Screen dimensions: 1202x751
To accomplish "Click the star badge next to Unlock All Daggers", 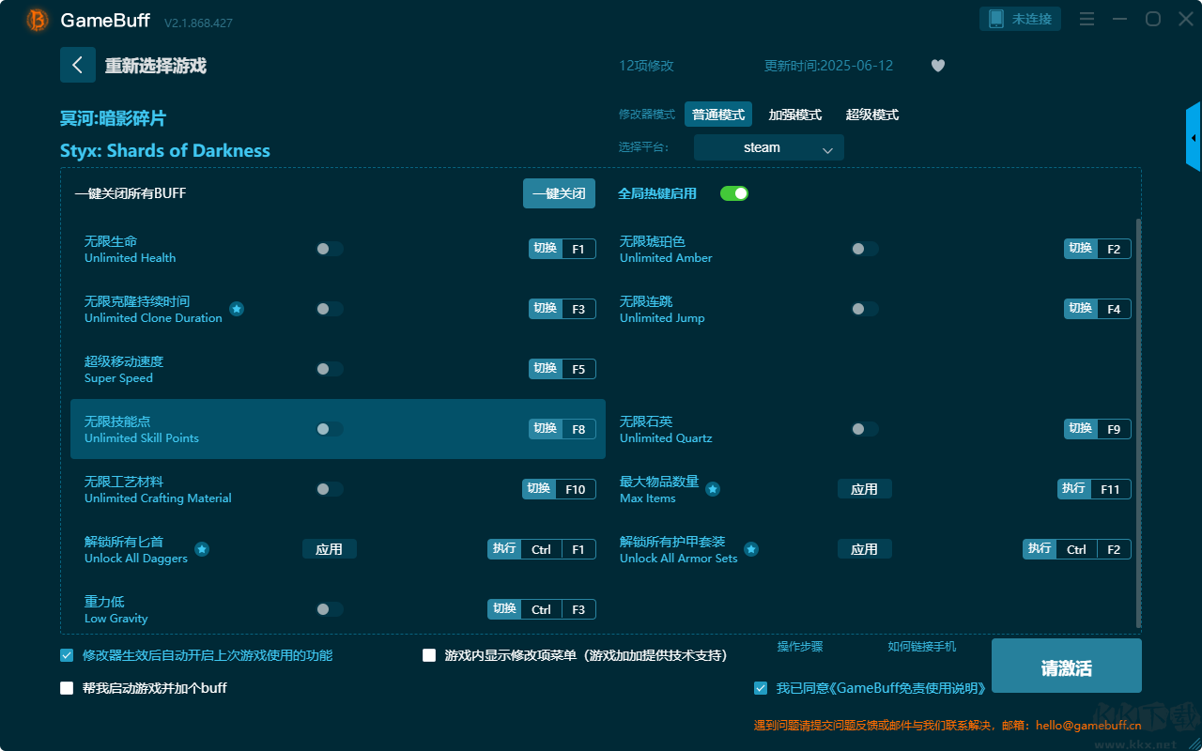I will [202, 549].
